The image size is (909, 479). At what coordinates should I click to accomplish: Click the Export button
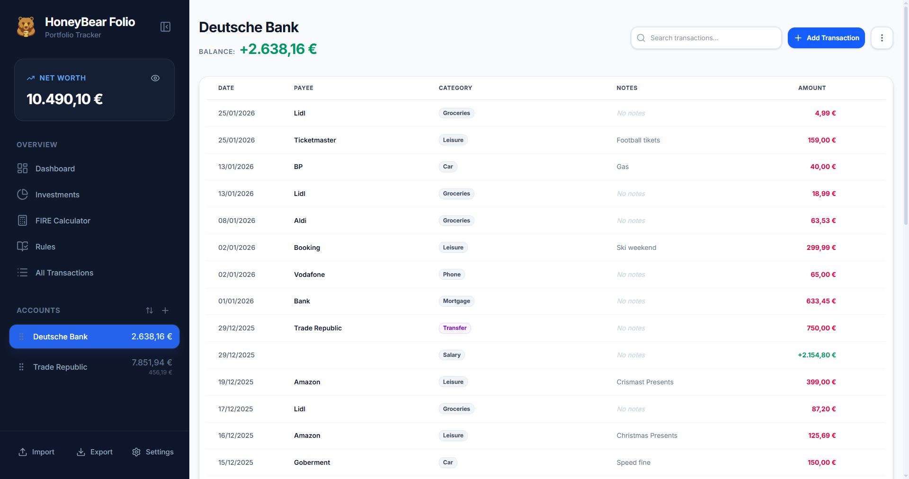click(x=95, y=452)
